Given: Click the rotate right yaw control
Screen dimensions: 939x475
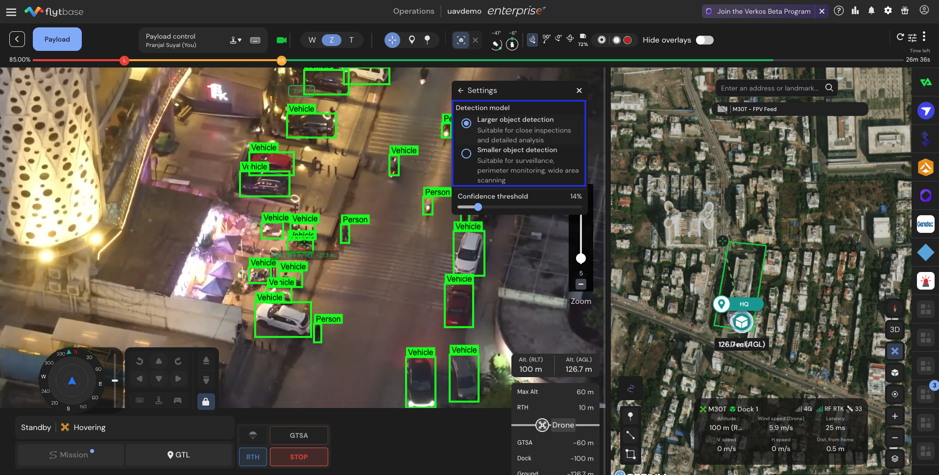Looking at the screenshot, I should 178,362.
